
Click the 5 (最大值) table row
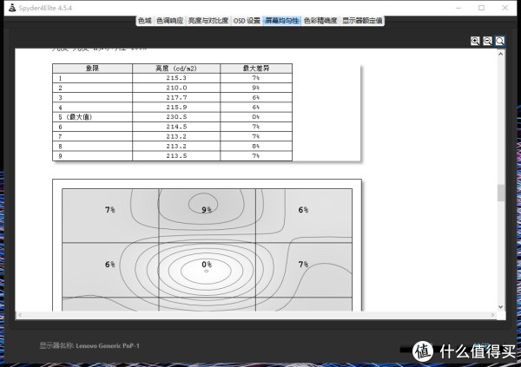(x=172, y=117)
